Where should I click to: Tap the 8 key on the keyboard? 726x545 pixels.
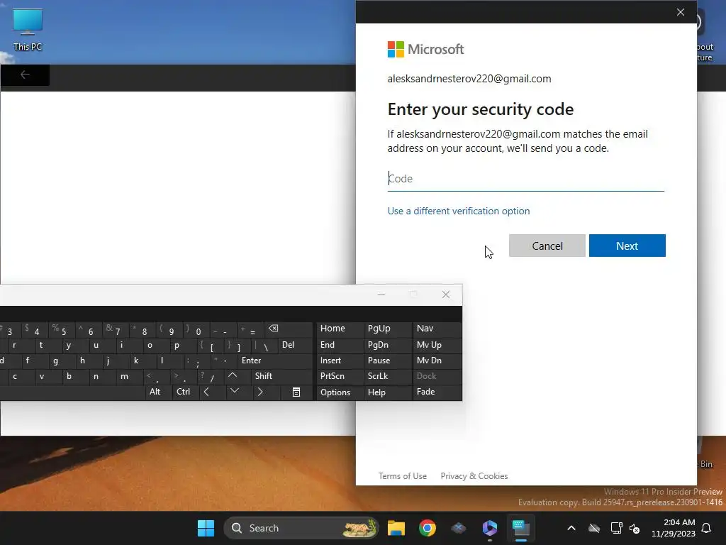click(143, 330)
